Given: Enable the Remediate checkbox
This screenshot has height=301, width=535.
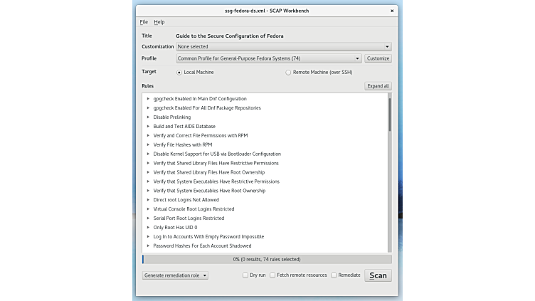Looking at the screenshot, I should [x=334, y=275].
